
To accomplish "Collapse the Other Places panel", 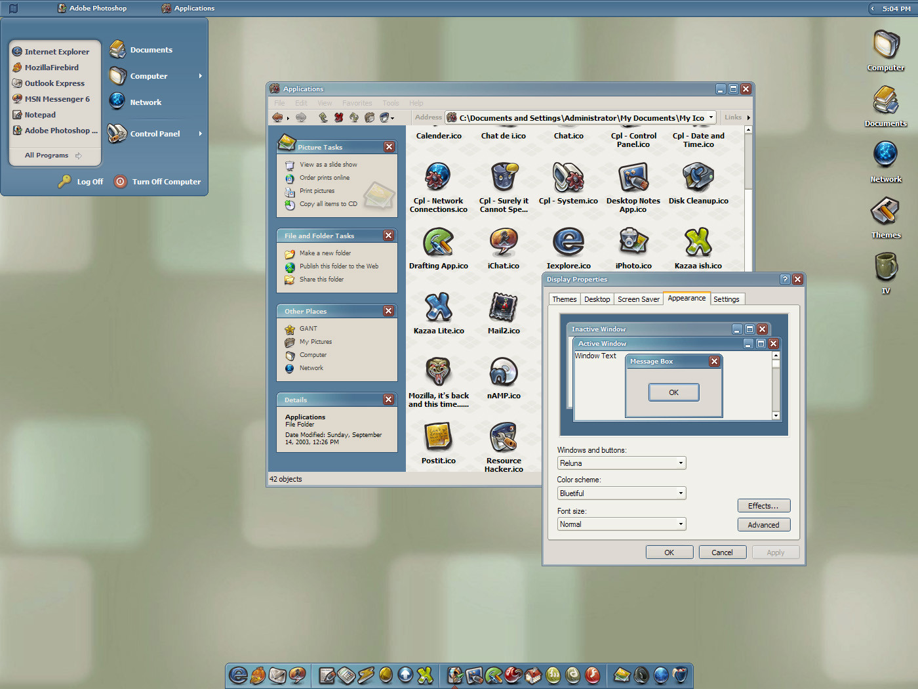I will click(x=389, y=311).
